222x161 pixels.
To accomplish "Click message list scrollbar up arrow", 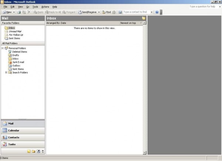I will [144, 23].
